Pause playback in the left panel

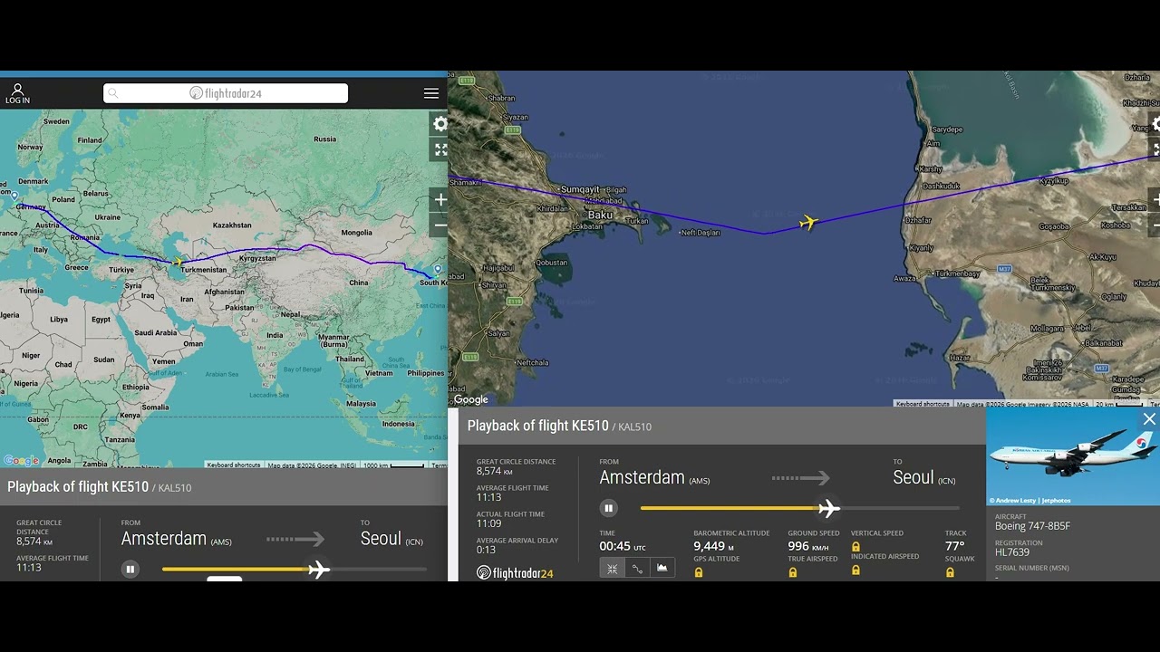[130, 570]
